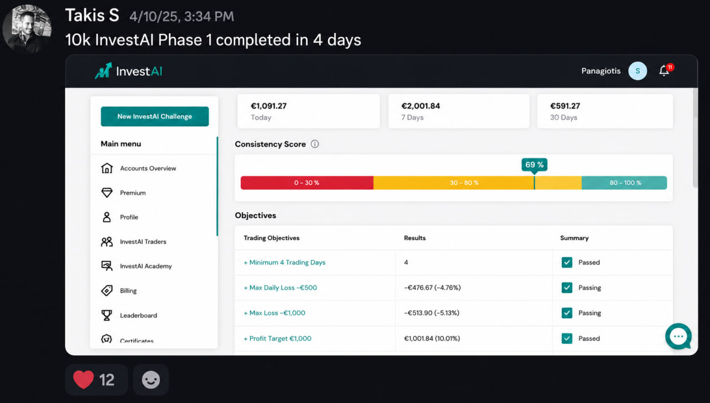Click the Profile person icon
Viewport: 710px width, 403px height.
(x=107, y=217)
